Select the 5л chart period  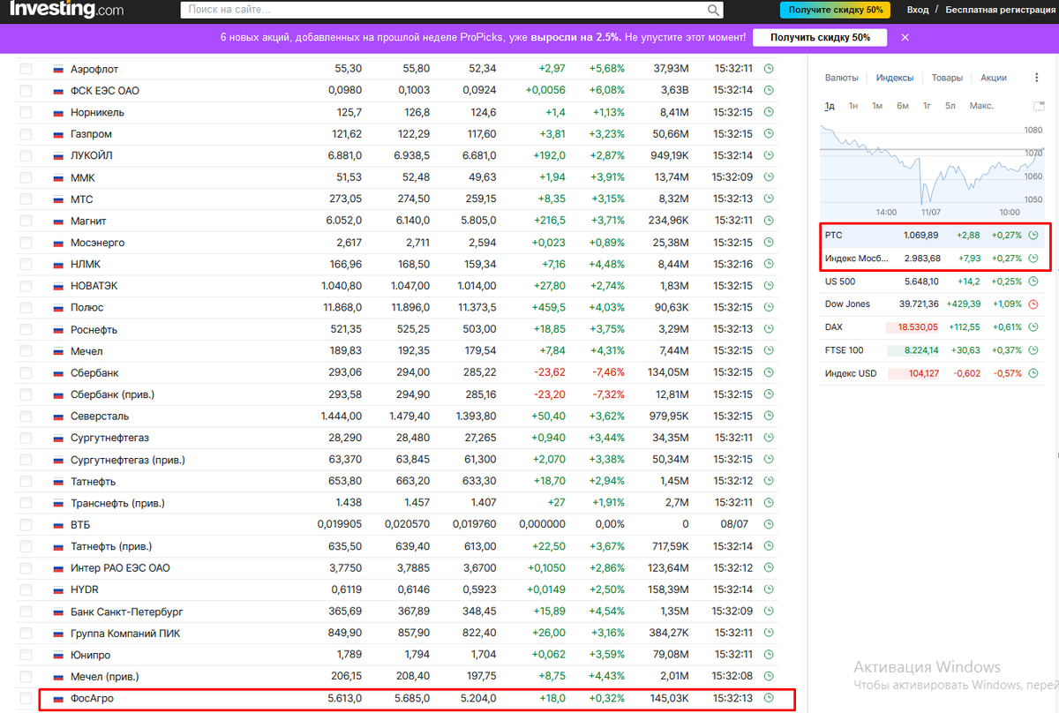coord(950,106)
